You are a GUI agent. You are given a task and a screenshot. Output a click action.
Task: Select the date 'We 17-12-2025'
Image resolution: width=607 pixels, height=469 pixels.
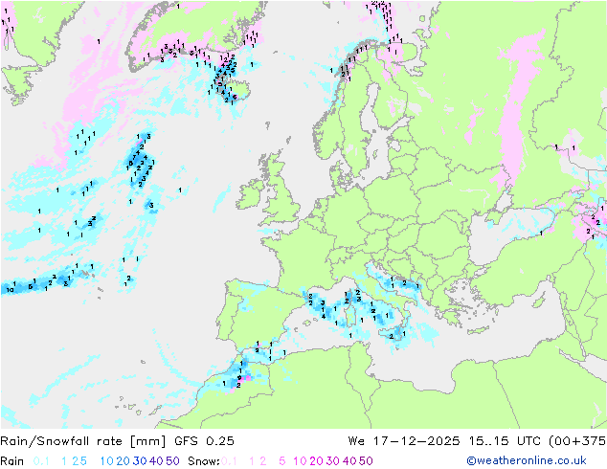[x=404, y=441]
